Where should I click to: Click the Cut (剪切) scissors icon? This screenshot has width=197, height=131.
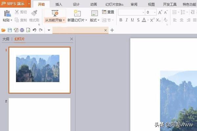coord(17,12)
